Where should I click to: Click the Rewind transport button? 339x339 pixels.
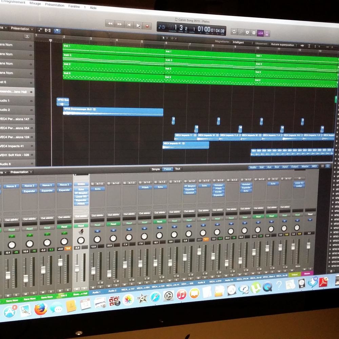(110, 24)
